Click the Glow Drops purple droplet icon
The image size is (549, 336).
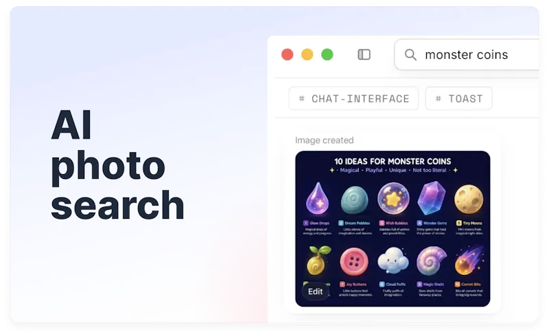click(318, 198)
